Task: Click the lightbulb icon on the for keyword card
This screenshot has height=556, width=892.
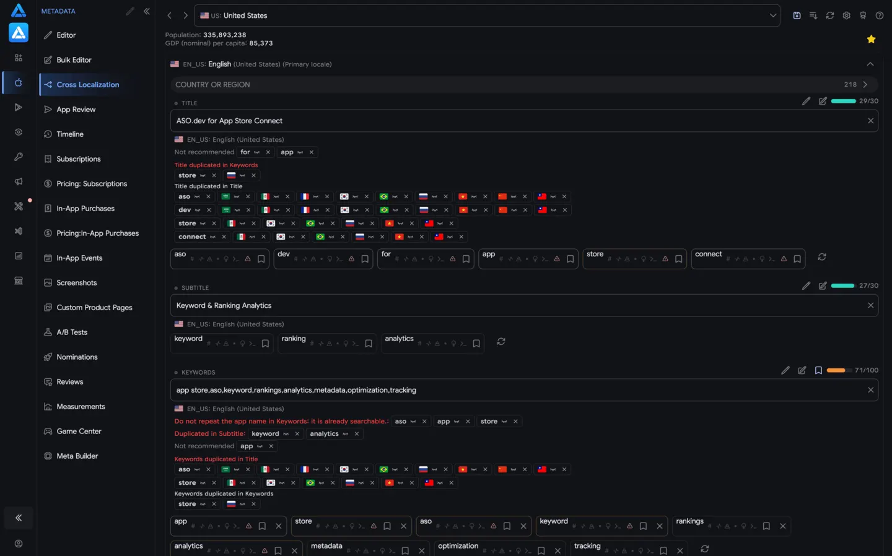Action: [432, 259]
